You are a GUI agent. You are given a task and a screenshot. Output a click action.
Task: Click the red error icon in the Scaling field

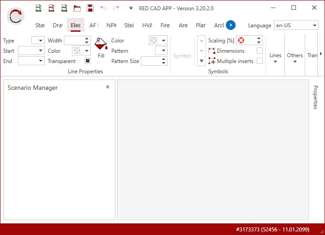(241, 40)
